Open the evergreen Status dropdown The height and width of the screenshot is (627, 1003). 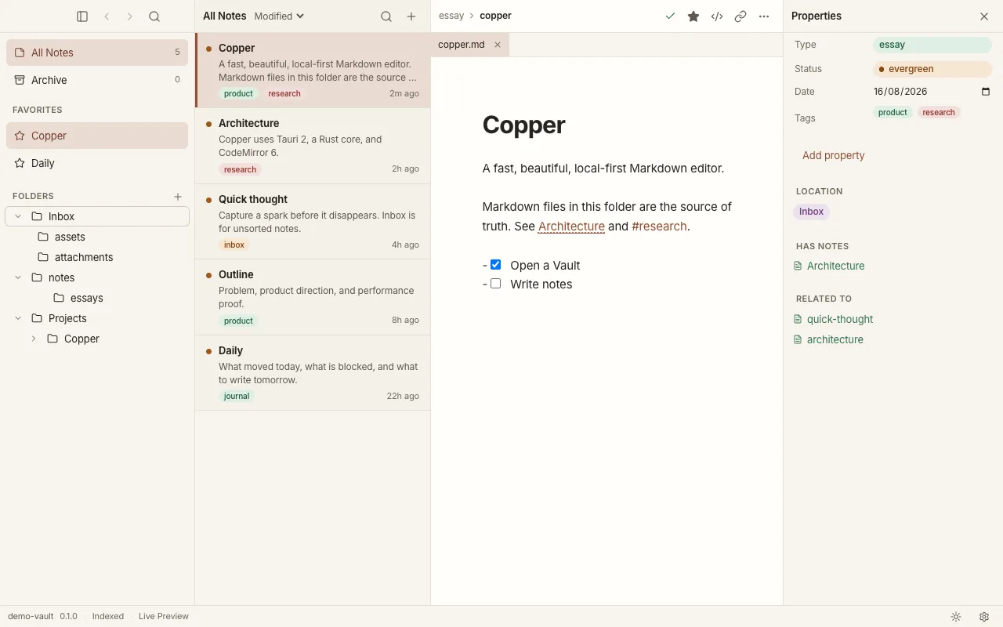pos(932,69)
